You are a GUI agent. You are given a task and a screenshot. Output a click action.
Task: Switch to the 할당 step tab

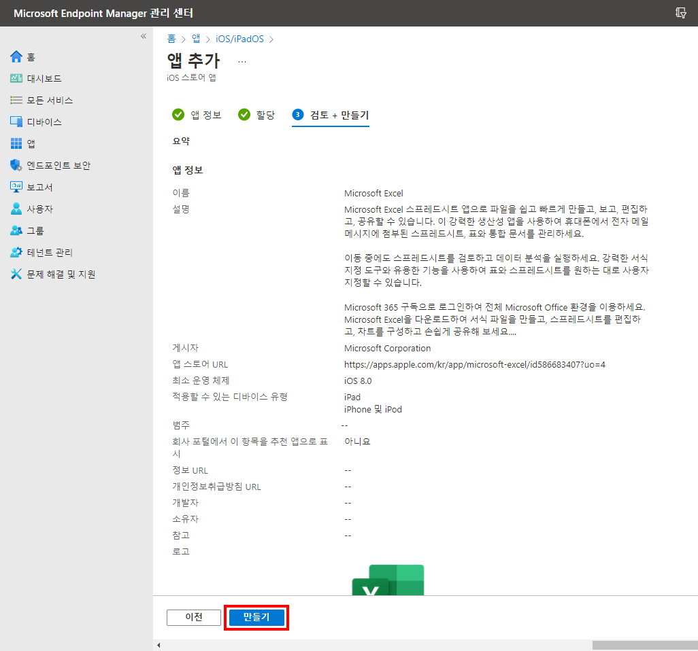(x=257, y=115)
